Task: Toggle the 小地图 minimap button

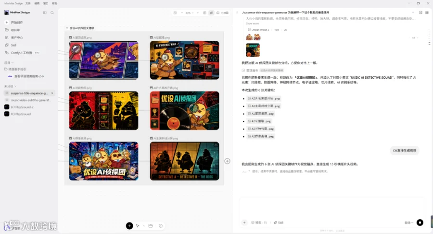Action: pyautogui.click(x=222, y=13)
